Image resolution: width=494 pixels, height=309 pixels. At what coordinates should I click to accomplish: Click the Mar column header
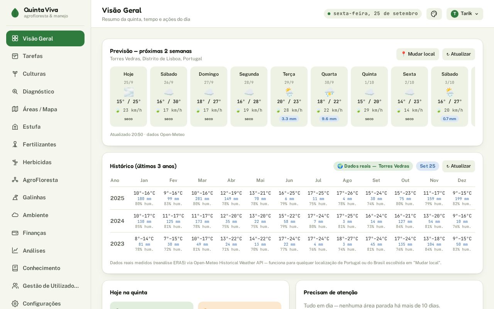[202, 180]
